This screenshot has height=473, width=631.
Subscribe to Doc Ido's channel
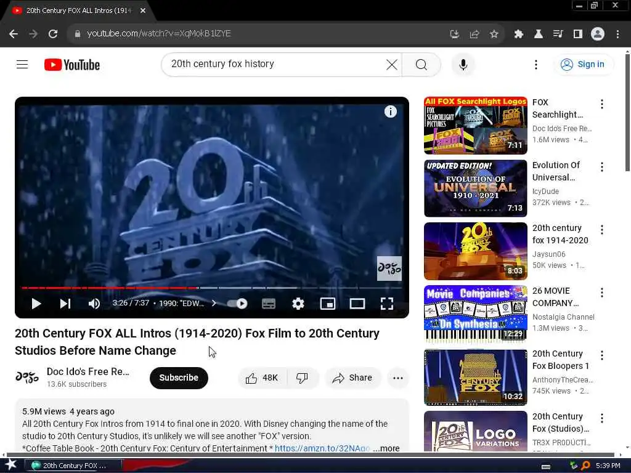[x=179, y=378]
